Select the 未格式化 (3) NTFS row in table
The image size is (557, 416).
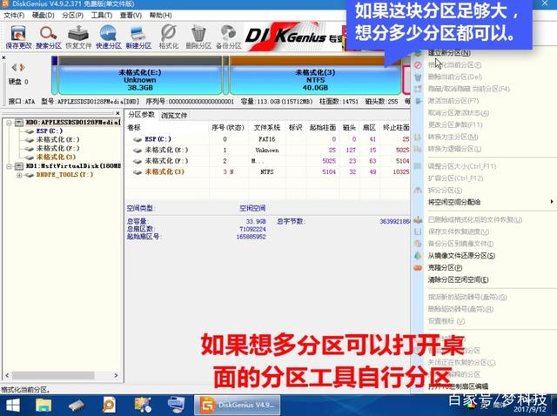pos(268,172)
